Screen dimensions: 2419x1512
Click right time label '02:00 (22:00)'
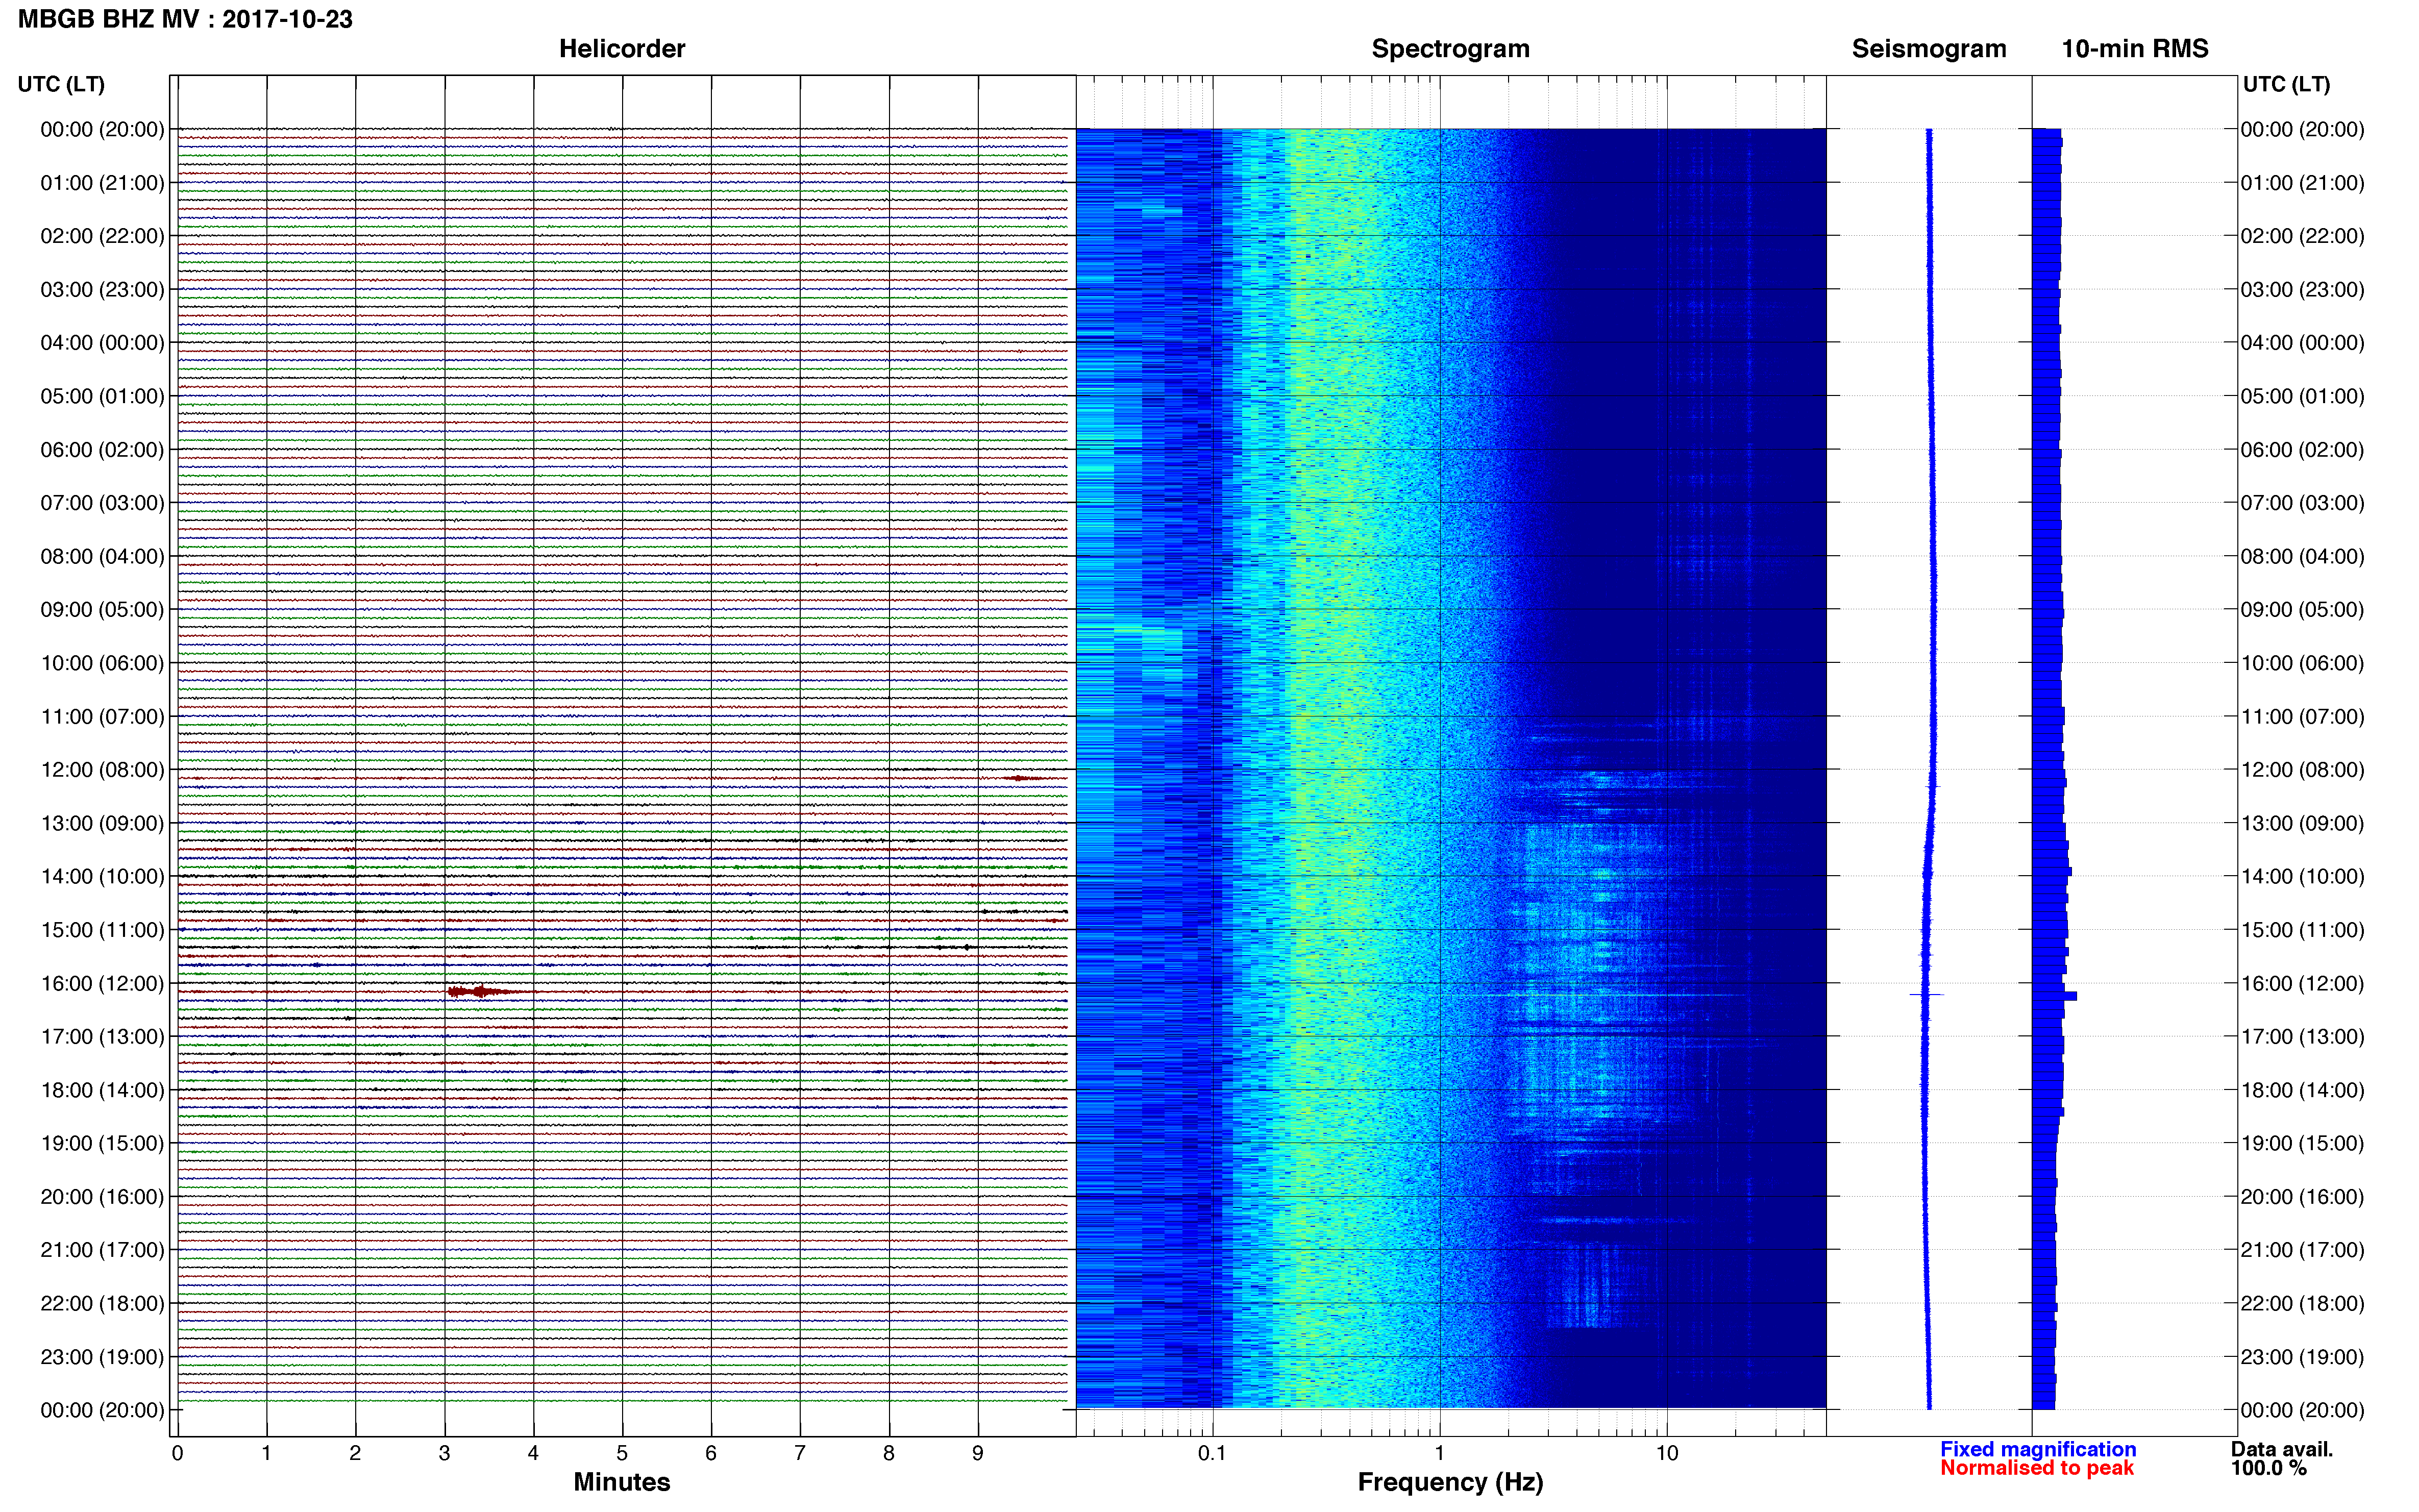pyautogui.click(x=2302, y=236)
